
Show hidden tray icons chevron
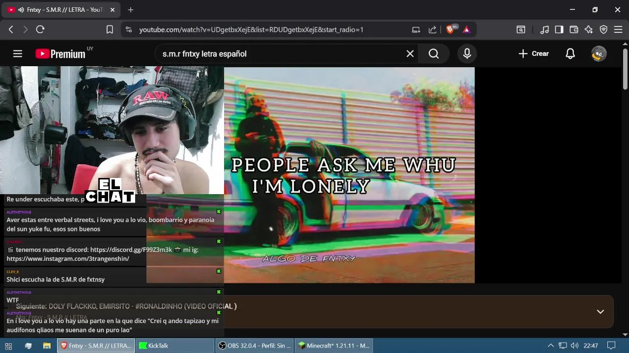click(550, 346)
